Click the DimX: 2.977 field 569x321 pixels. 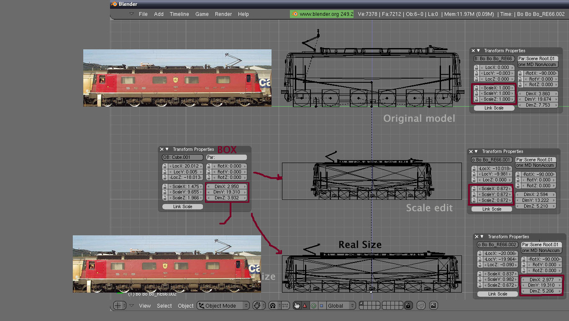click(x=541, y=280)
